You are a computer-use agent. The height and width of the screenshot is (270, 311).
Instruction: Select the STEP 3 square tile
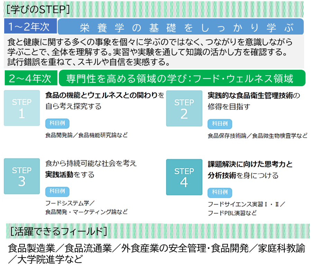pyautogui.click(x=22, y=176)
